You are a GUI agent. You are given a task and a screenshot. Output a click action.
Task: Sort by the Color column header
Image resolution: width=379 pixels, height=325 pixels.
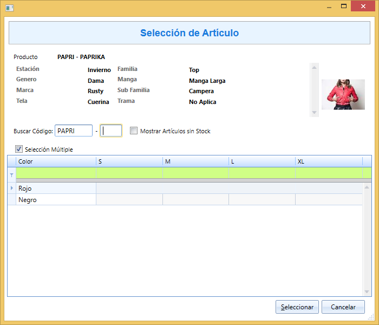tap(56, 161)
